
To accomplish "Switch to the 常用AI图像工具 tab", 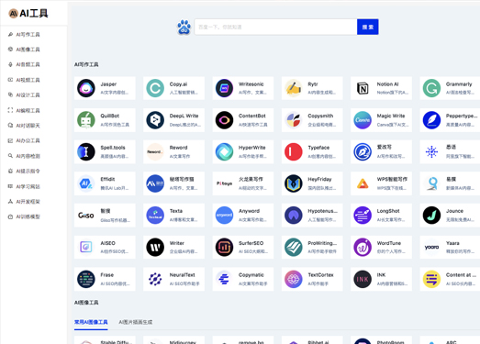I will pyautogui.click(x=91, y=322).
